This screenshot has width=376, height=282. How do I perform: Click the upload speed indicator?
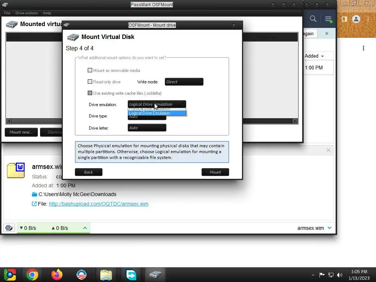click(60, 228)
